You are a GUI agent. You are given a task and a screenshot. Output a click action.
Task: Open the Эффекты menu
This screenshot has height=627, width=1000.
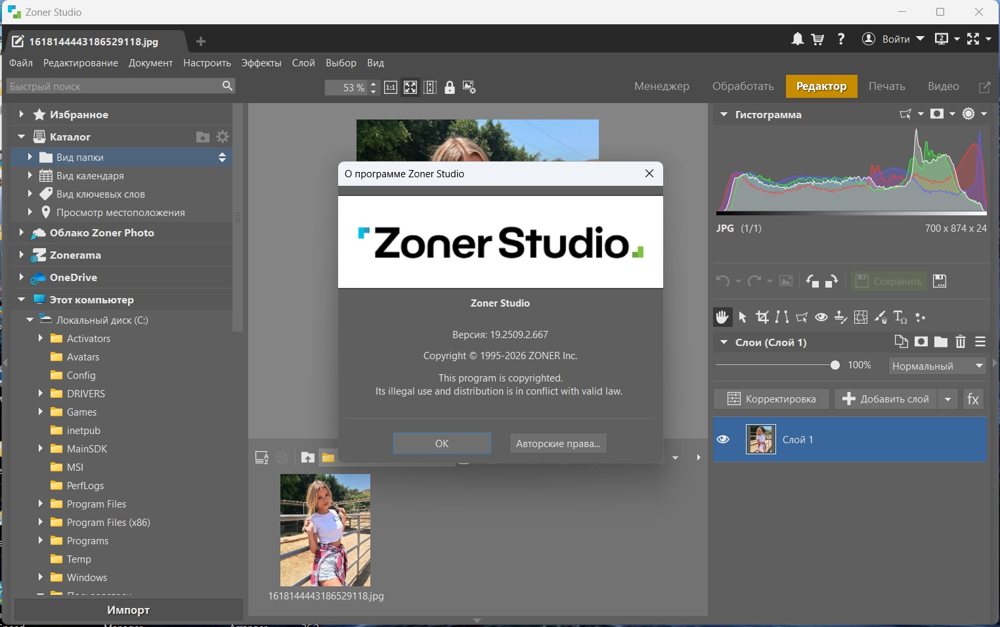coord(261,63)
